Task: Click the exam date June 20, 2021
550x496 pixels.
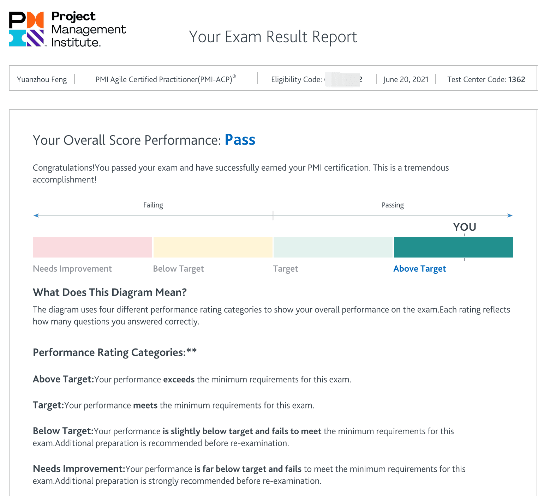Action: 406,79
